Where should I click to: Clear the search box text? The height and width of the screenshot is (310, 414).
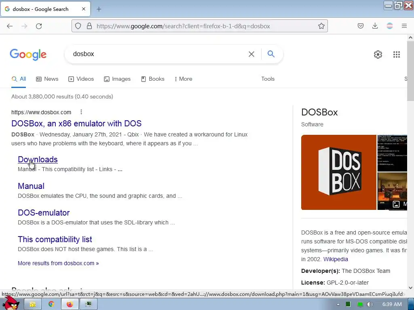click(x=251, y=54)
